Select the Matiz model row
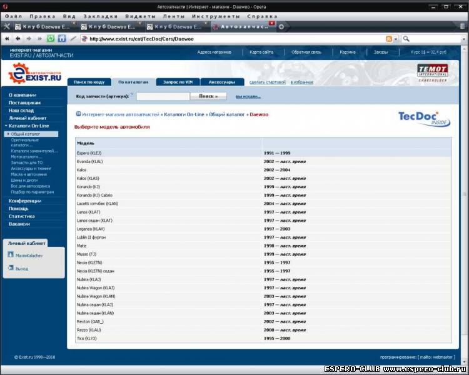The image size is (469, 375). (x=263, y=246)
